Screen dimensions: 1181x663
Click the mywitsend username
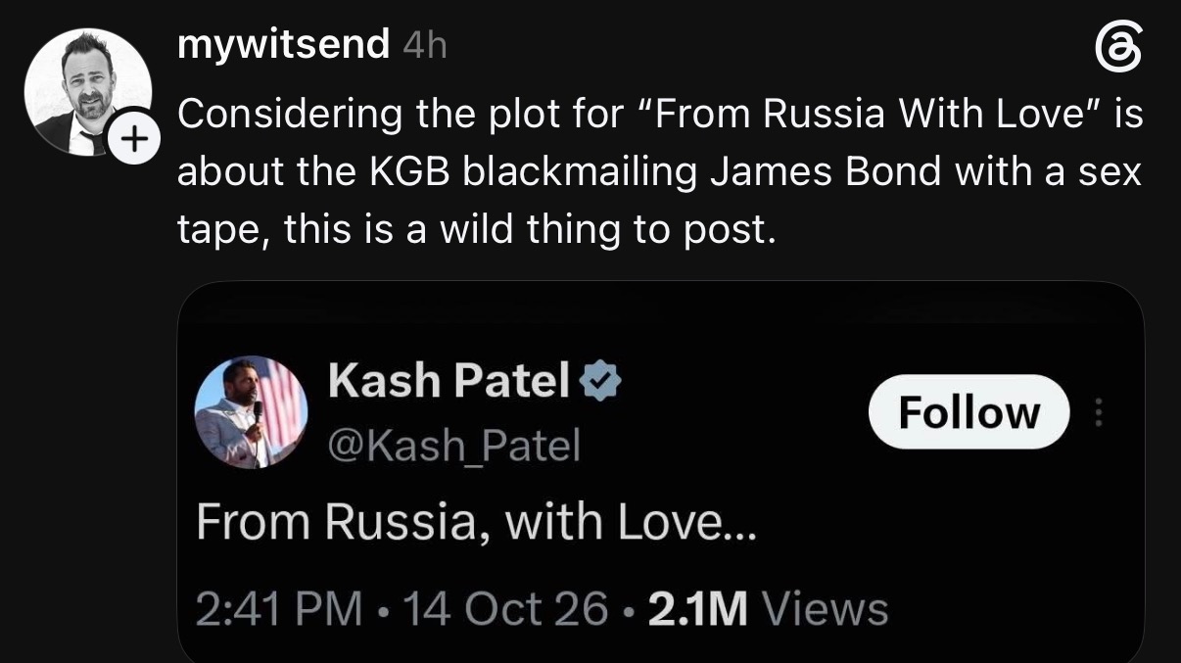(x=284, y=45)
